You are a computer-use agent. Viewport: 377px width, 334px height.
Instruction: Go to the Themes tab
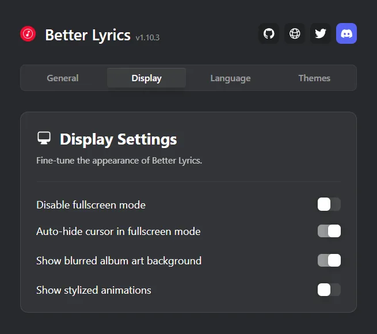[314, 78]
